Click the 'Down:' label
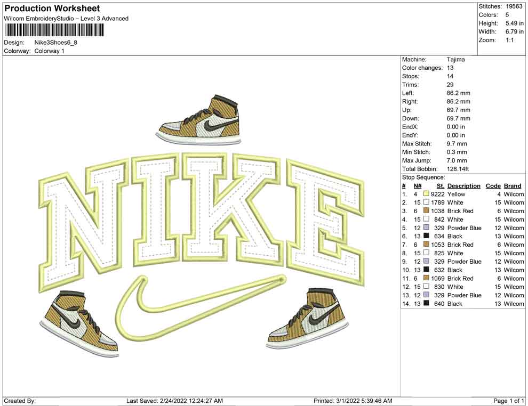Viewport: 528px width, 406px height. [411, 118]
